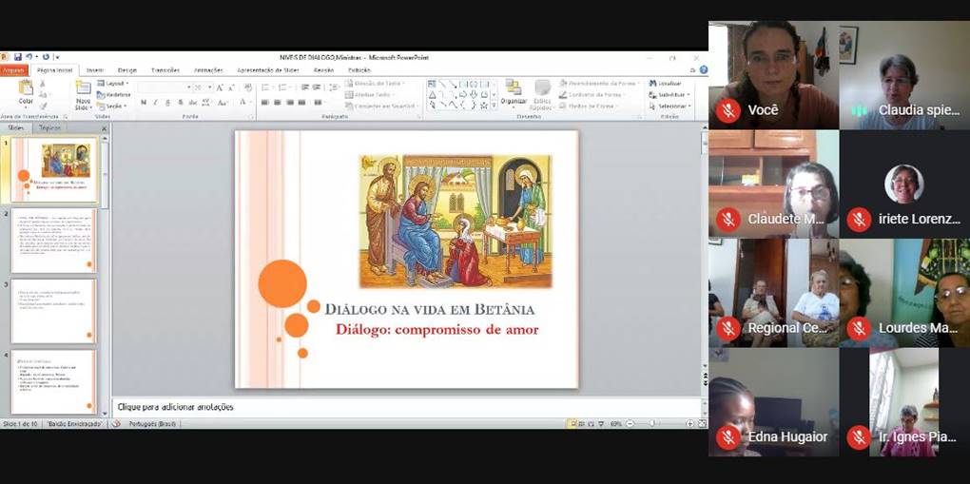Open PowerPoint help question mark
Screen dimensions: 970x484
pyautogui.click(x=704, y=70)
